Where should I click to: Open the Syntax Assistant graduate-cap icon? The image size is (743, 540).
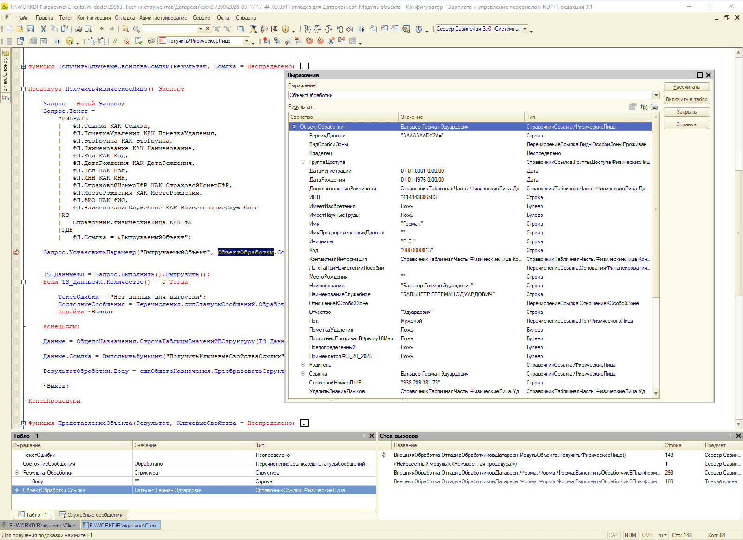tap(253, 29)
